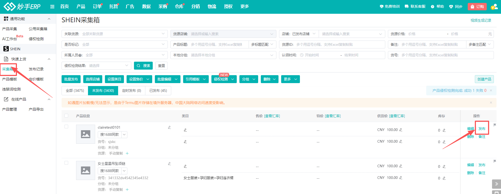
Task: Open the 视频生成记录 link
Action: coord(481,20)
